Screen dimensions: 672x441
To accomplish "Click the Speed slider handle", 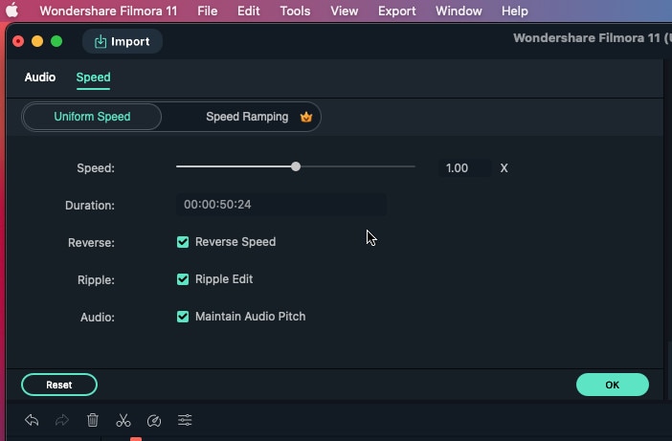I will pos(296,166).
